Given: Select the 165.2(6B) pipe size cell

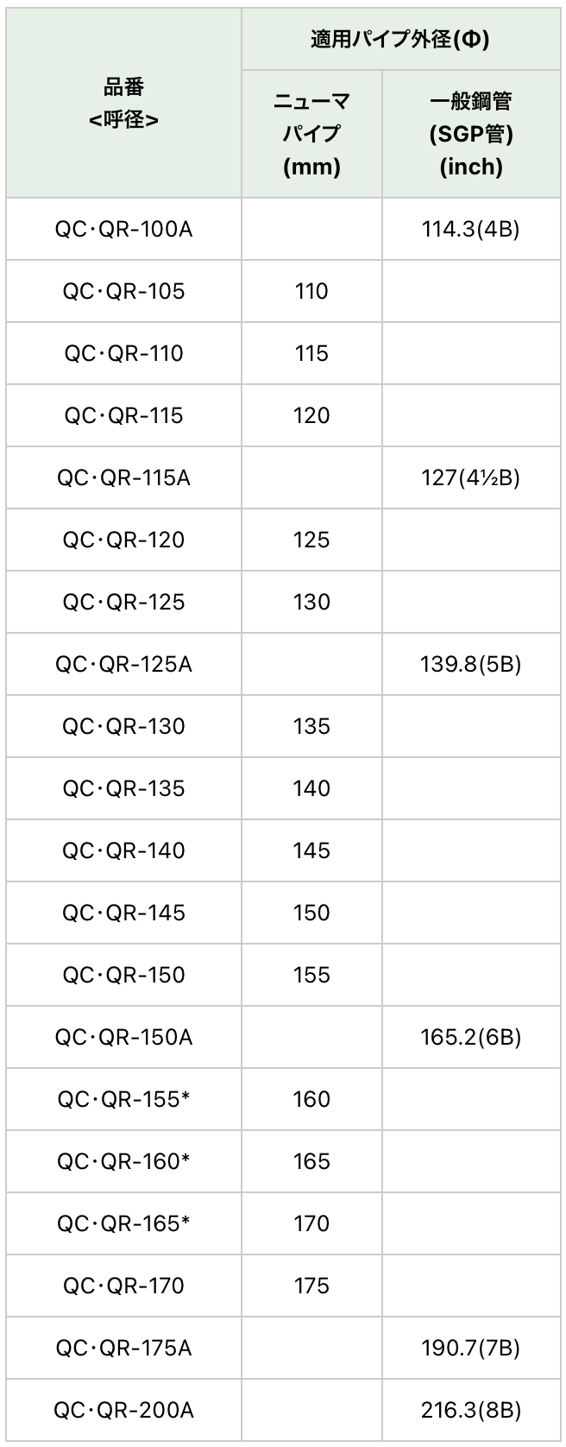Looking at the screenshot, I should [470, 1038].
